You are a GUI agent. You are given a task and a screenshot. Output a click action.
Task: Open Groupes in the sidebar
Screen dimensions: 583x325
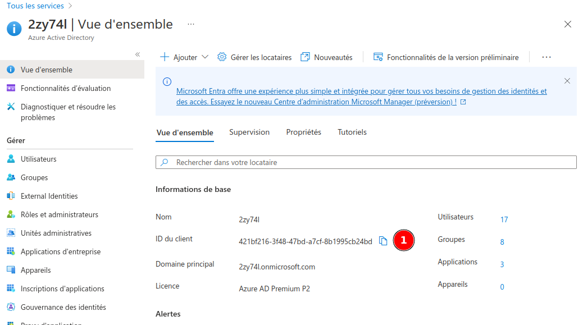click(x=34, y=177)
